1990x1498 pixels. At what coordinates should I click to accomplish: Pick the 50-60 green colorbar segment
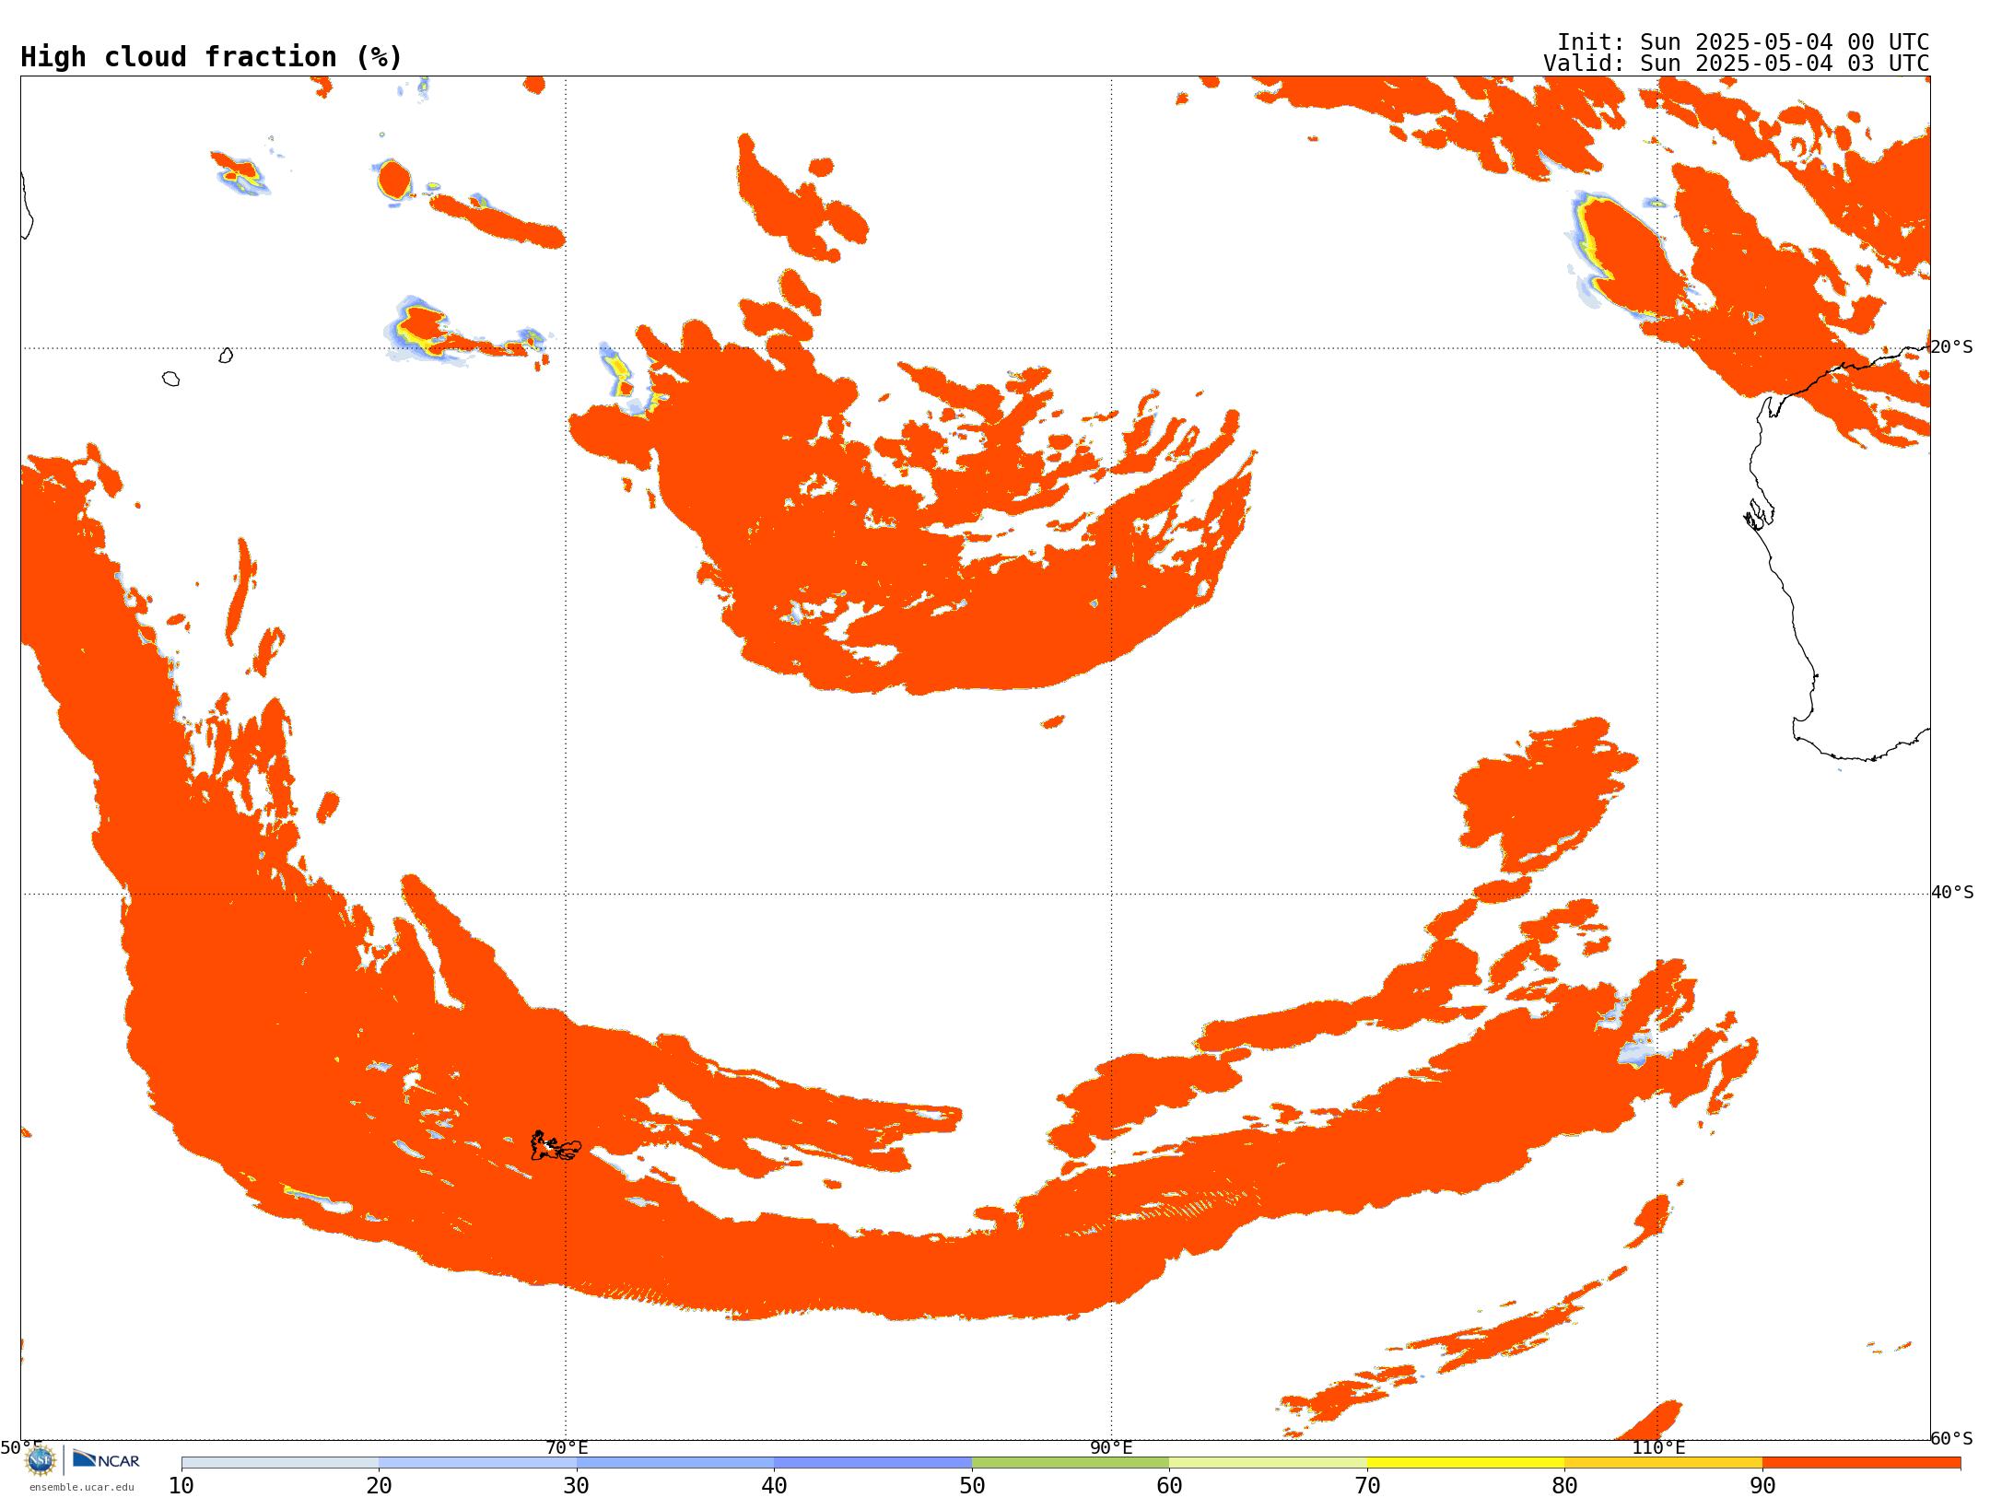coord(1071,1463)
